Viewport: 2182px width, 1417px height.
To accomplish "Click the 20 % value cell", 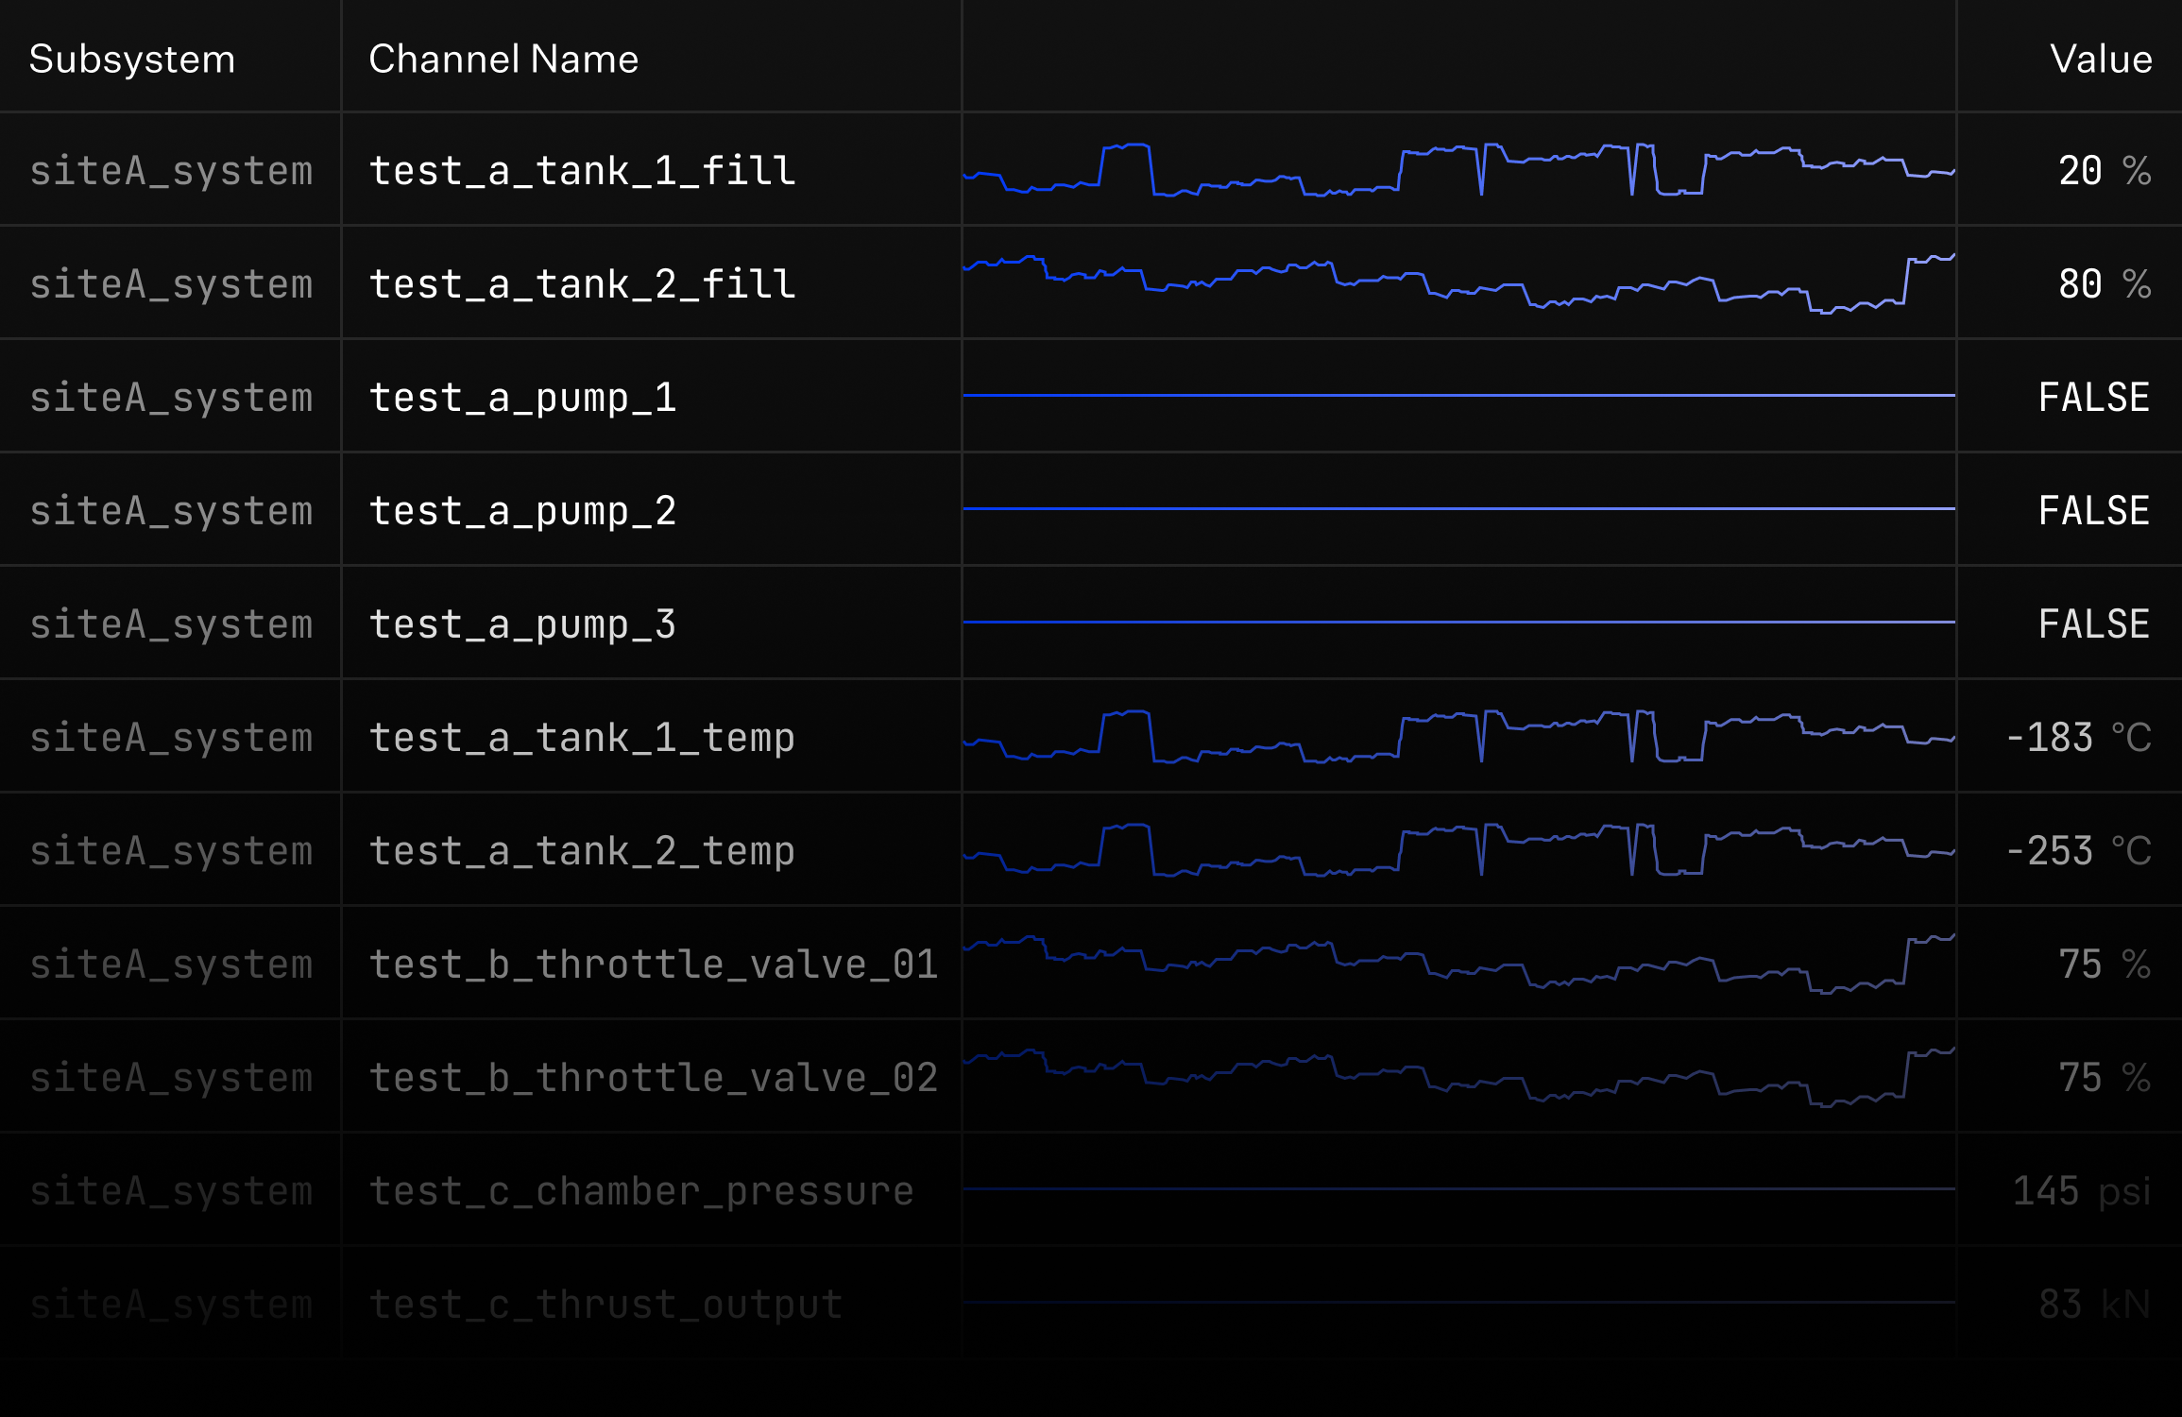I will coord(2103,171).
